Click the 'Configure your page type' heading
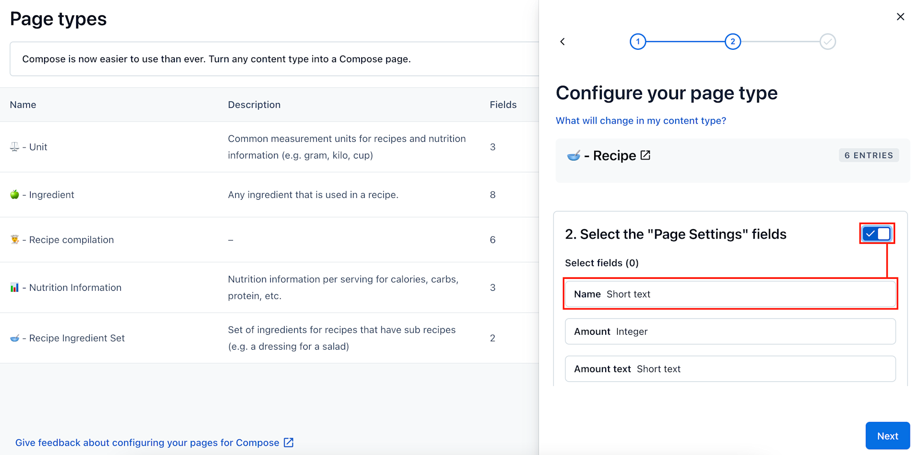The height and width of the screenshot is (455, 920). click(x=667, y=93)
